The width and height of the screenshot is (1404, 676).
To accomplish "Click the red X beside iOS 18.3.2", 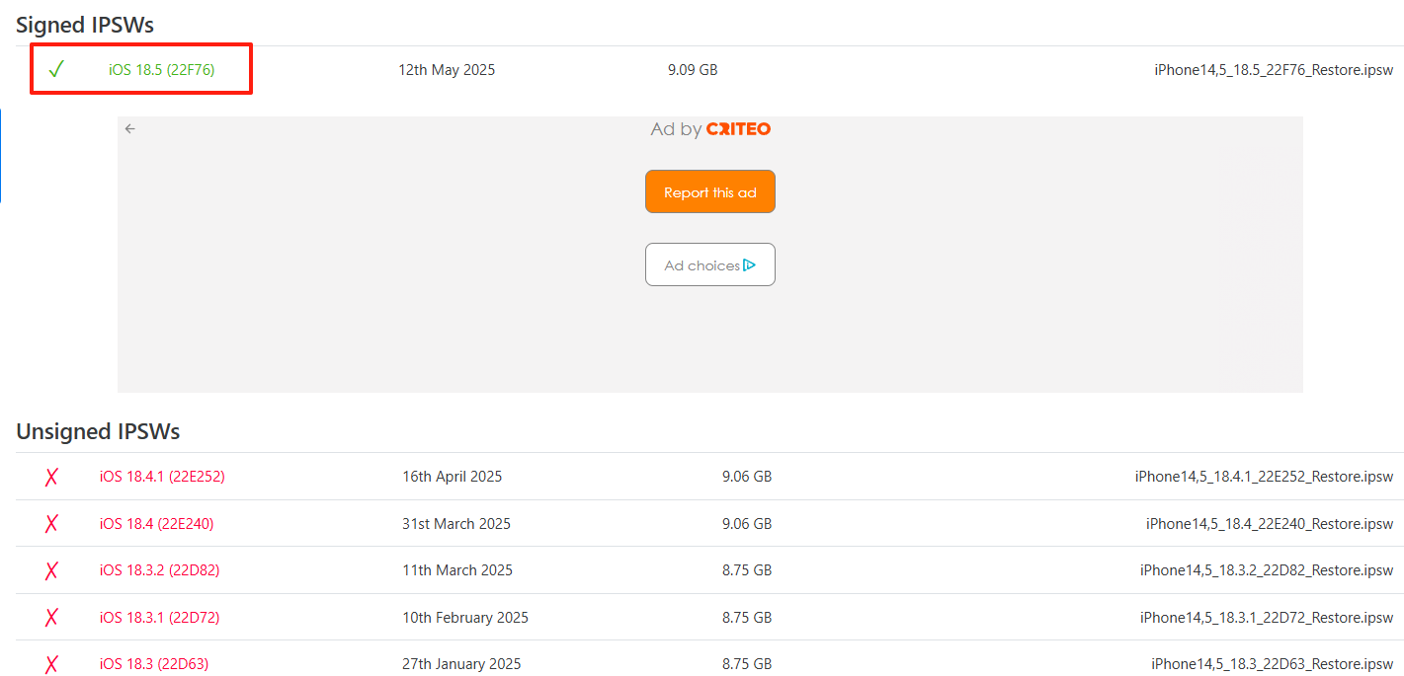I will click(51, 570).
